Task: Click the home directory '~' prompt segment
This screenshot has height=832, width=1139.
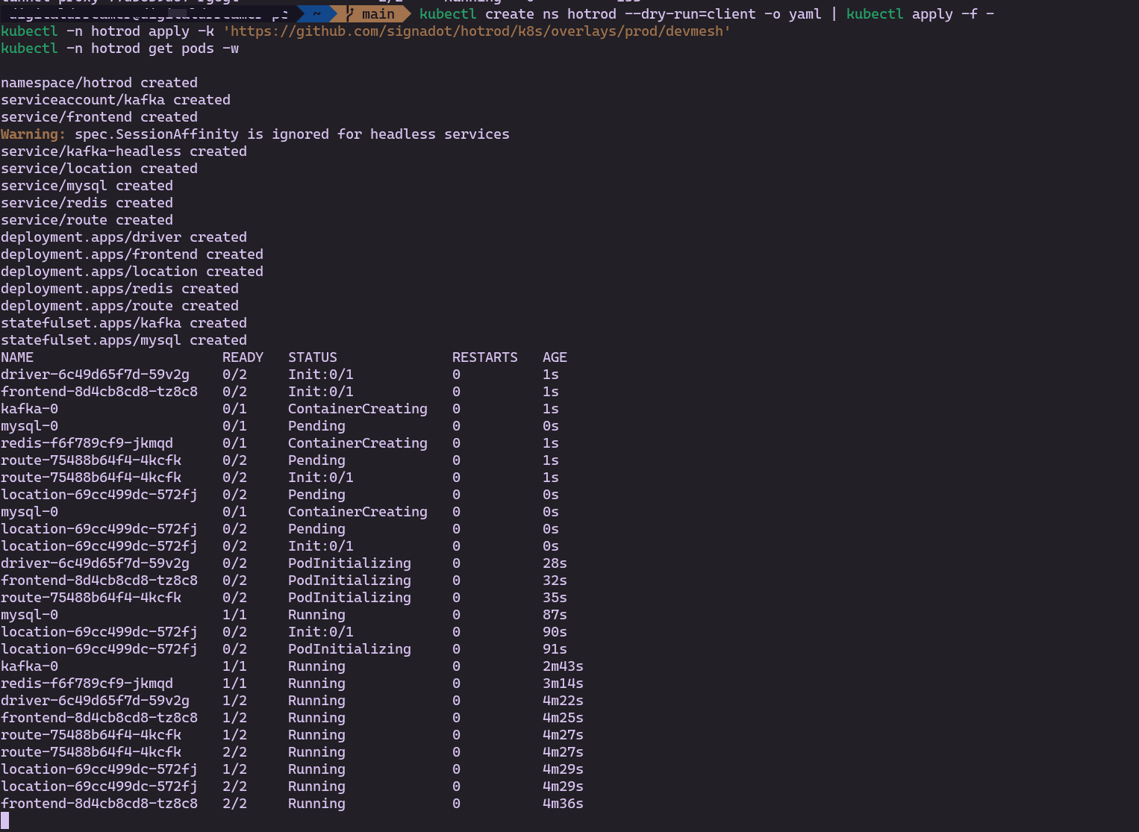Action: point(315,13)
